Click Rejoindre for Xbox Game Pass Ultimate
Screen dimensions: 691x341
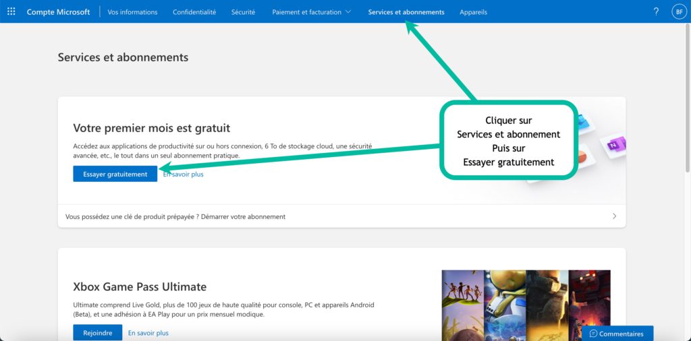tap(97, 332)
